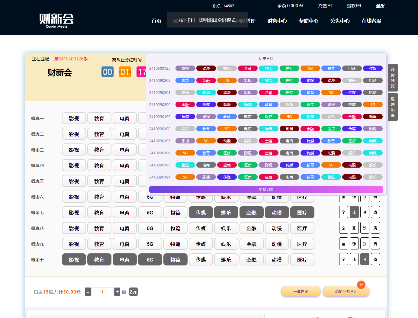Click the 财新会 Caixin Meets logo

pyautogui.click(x=56, y=20)
